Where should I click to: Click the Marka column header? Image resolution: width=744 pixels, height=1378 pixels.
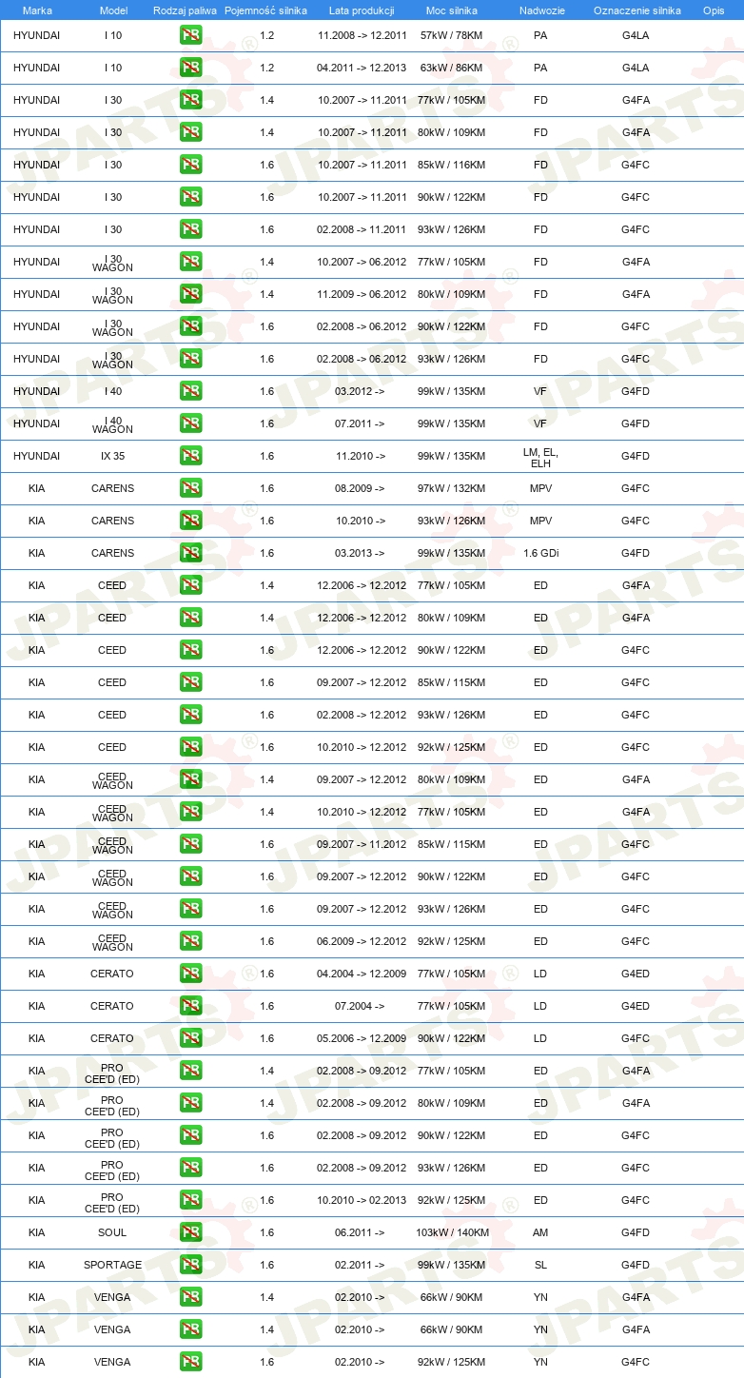tap(37, 10)
